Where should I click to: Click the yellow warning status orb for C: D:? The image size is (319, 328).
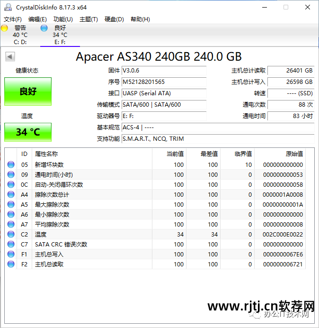[x=5, y=28]
